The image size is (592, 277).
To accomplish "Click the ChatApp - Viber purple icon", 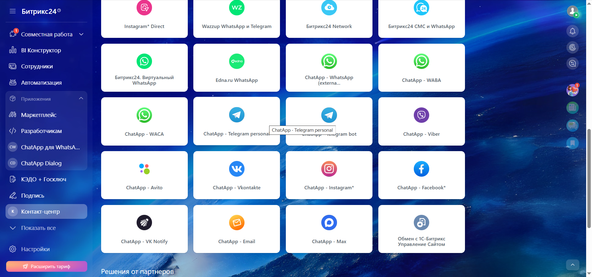I will [421, 115].
